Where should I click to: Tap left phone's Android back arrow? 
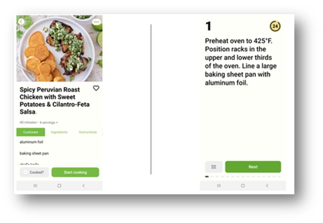(83, 185)
